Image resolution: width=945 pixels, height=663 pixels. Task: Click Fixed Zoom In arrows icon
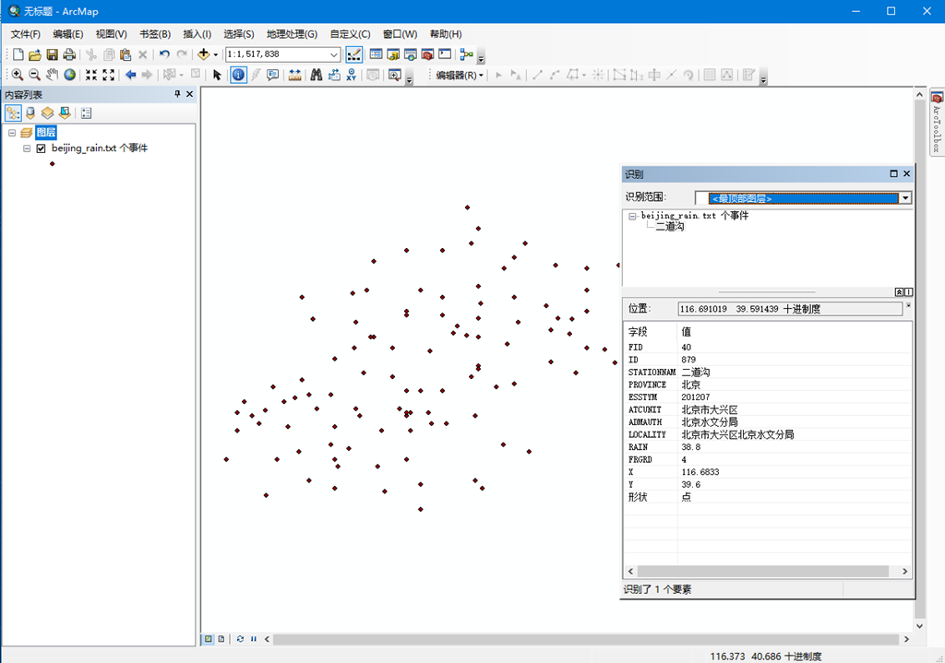point(91,75)
